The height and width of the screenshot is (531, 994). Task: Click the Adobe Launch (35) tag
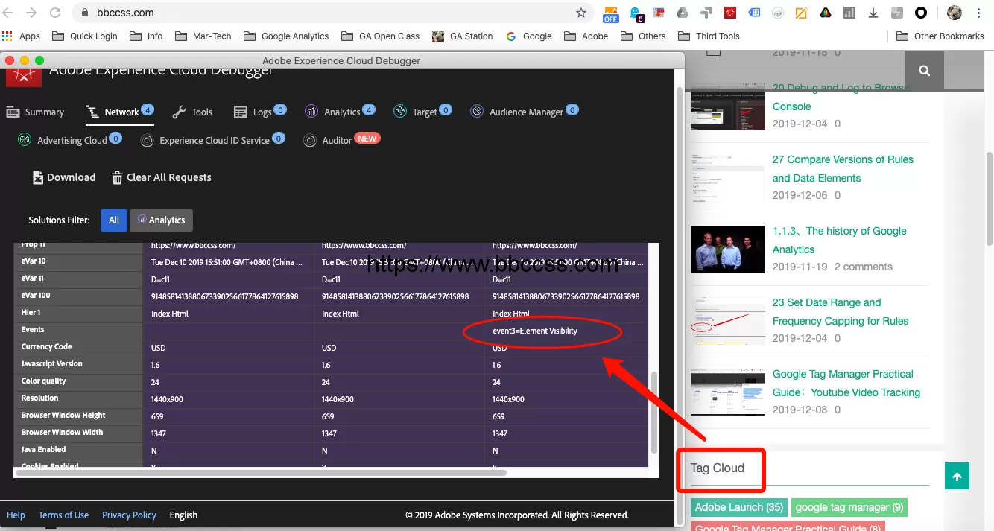(739, 507)
